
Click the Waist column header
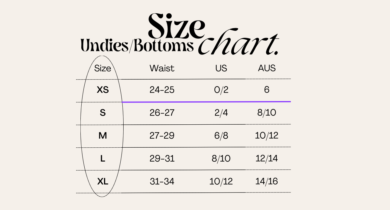tap(162, 68)
